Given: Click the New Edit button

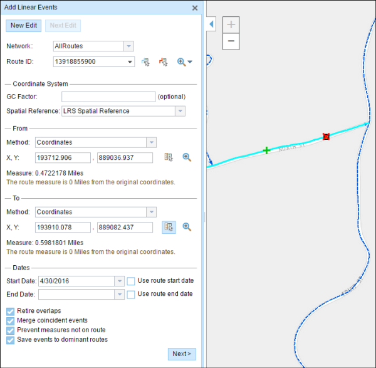Looking at the screenshot, I should tap(25, 26).
